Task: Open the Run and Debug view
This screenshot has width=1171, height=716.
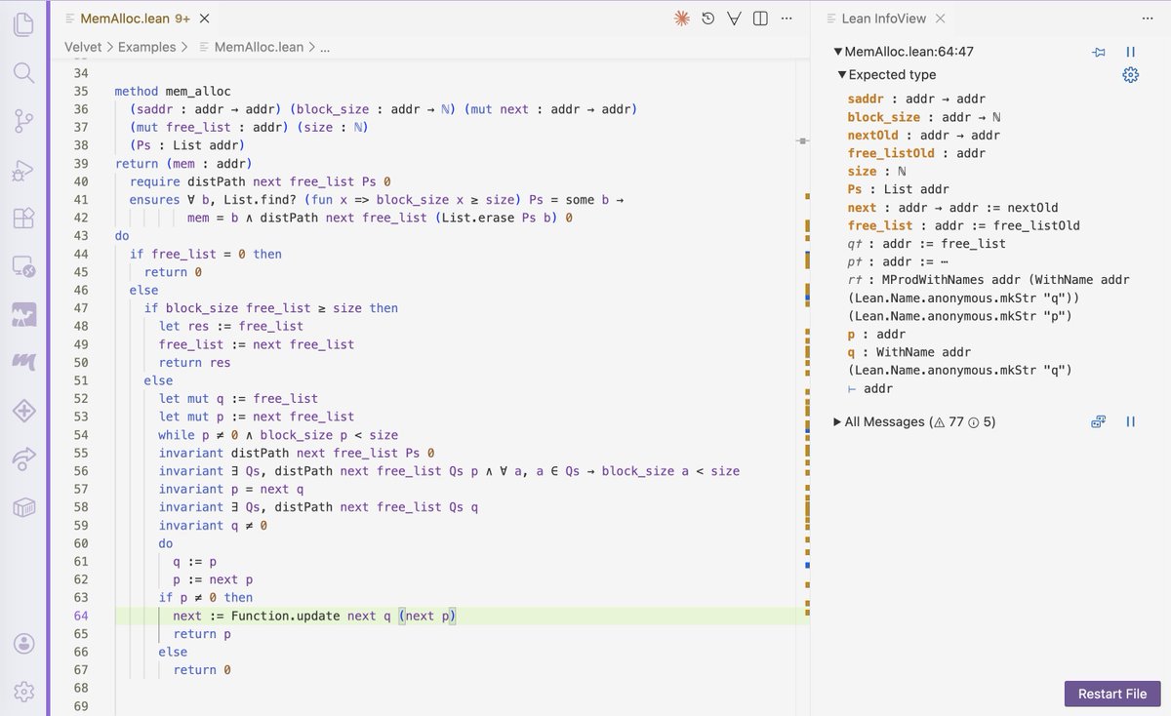Action: (x=23, y=170)
